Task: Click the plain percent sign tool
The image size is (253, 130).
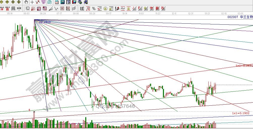Action: click(94, 9)
